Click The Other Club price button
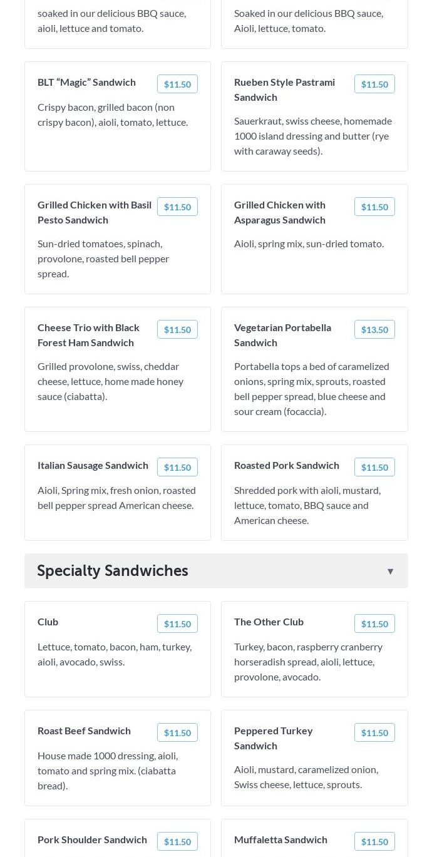This screenshot has height=857, width=432. pos(374,624)
